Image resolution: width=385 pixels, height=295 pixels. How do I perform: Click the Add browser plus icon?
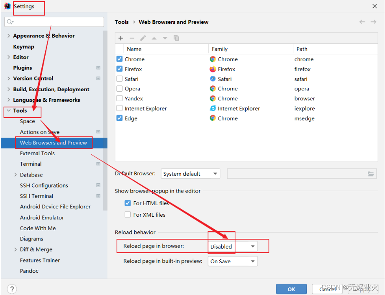[121, 38]
